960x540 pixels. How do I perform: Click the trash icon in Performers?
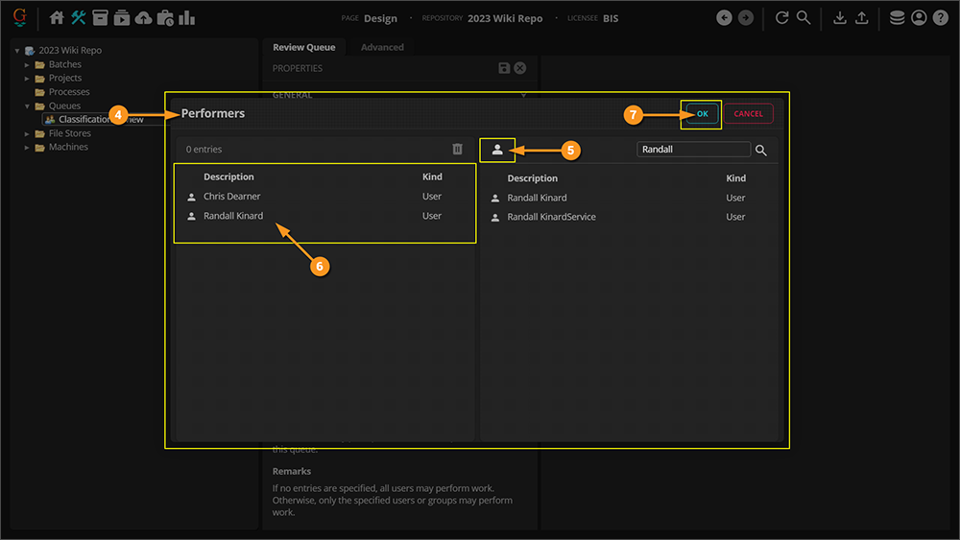point(458,150)
